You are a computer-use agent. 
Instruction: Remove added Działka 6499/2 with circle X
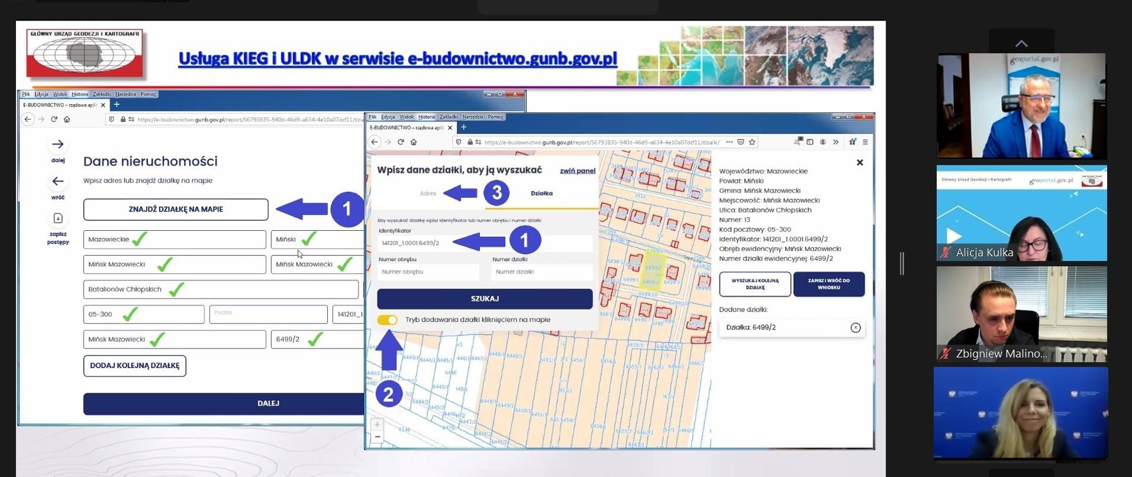[855, 327]
